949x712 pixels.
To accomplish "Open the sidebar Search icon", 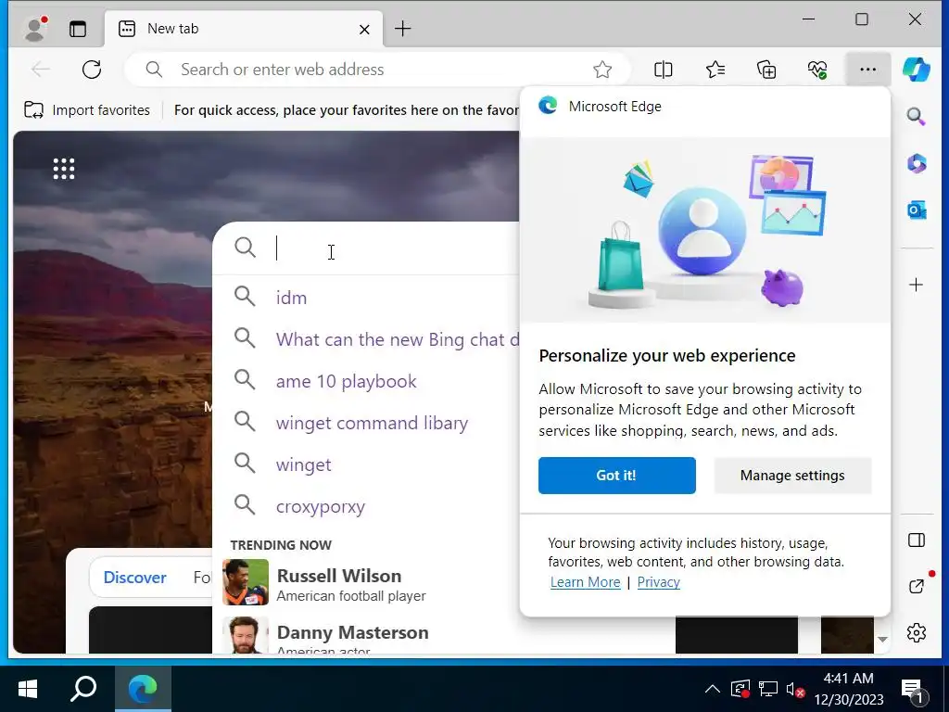I will click(917, 116).
